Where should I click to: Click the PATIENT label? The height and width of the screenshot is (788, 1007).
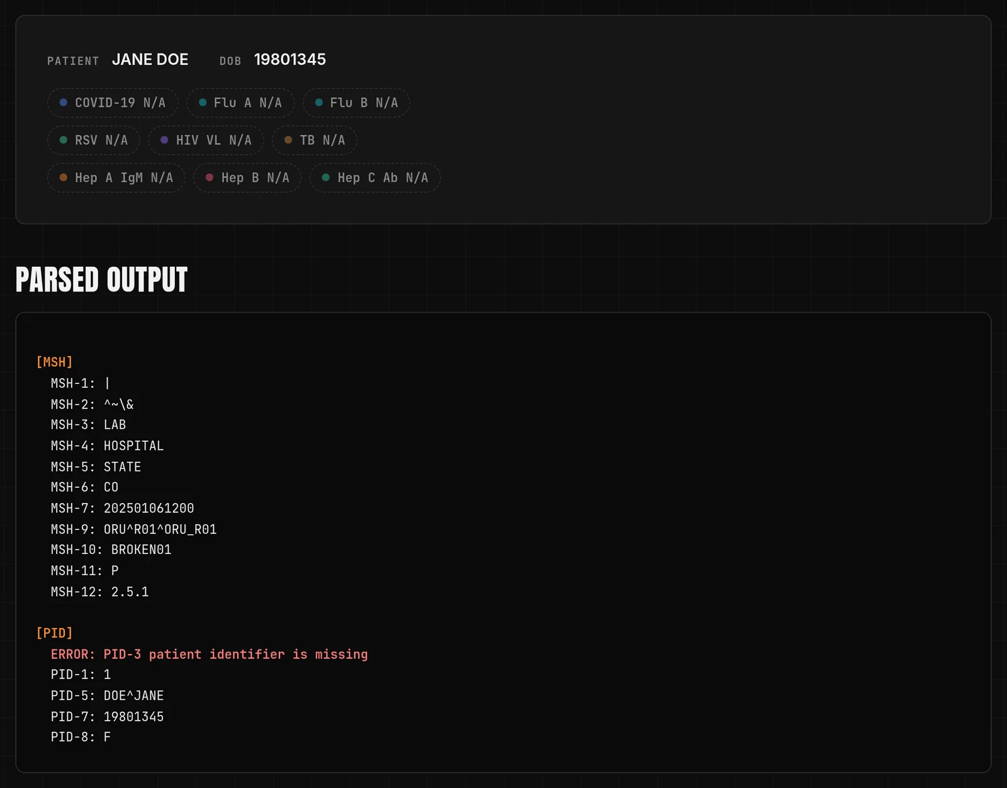[73, 61]
